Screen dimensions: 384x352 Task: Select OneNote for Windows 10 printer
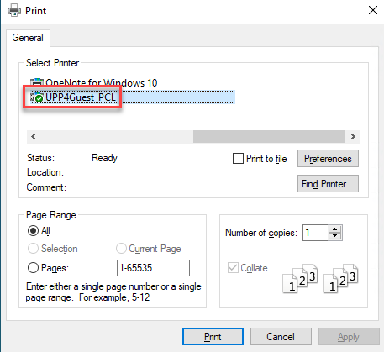(x=93, y=82)
